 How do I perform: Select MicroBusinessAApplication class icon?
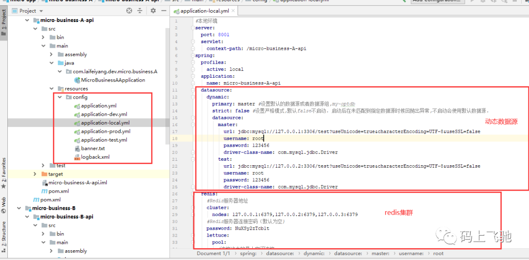click(x=77, y=80)
